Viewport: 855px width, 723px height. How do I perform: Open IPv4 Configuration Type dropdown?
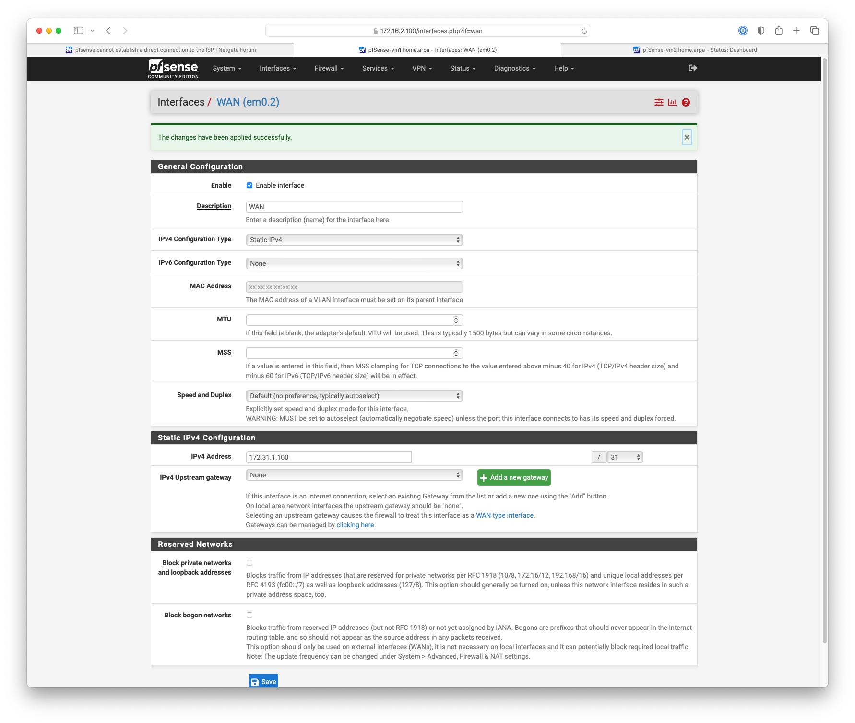tap(354, 240)
